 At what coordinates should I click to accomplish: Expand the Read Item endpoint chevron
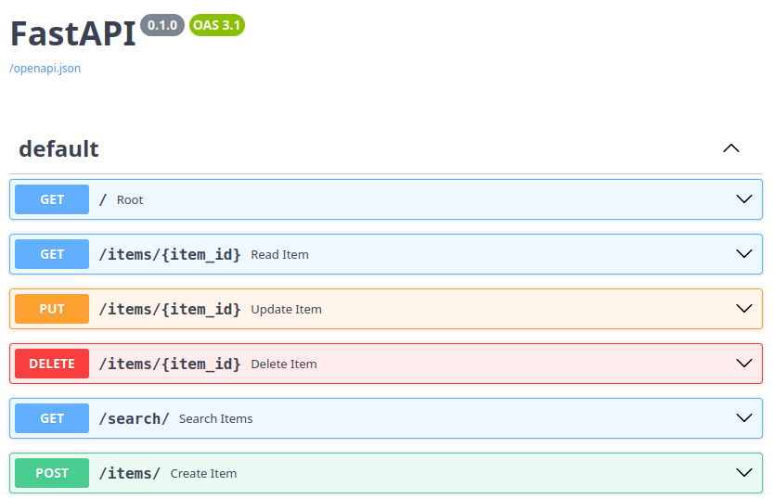coord(744,254)
